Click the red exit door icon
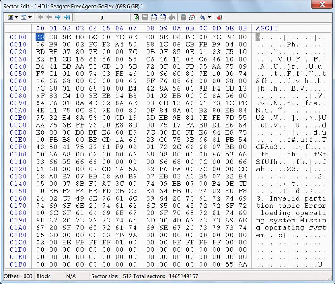 pyautogui.click(x=220, y=17)
